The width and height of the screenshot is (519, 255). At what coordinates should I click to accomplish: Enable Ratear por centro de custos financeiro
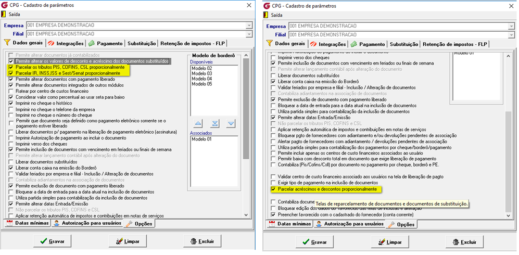11,91
